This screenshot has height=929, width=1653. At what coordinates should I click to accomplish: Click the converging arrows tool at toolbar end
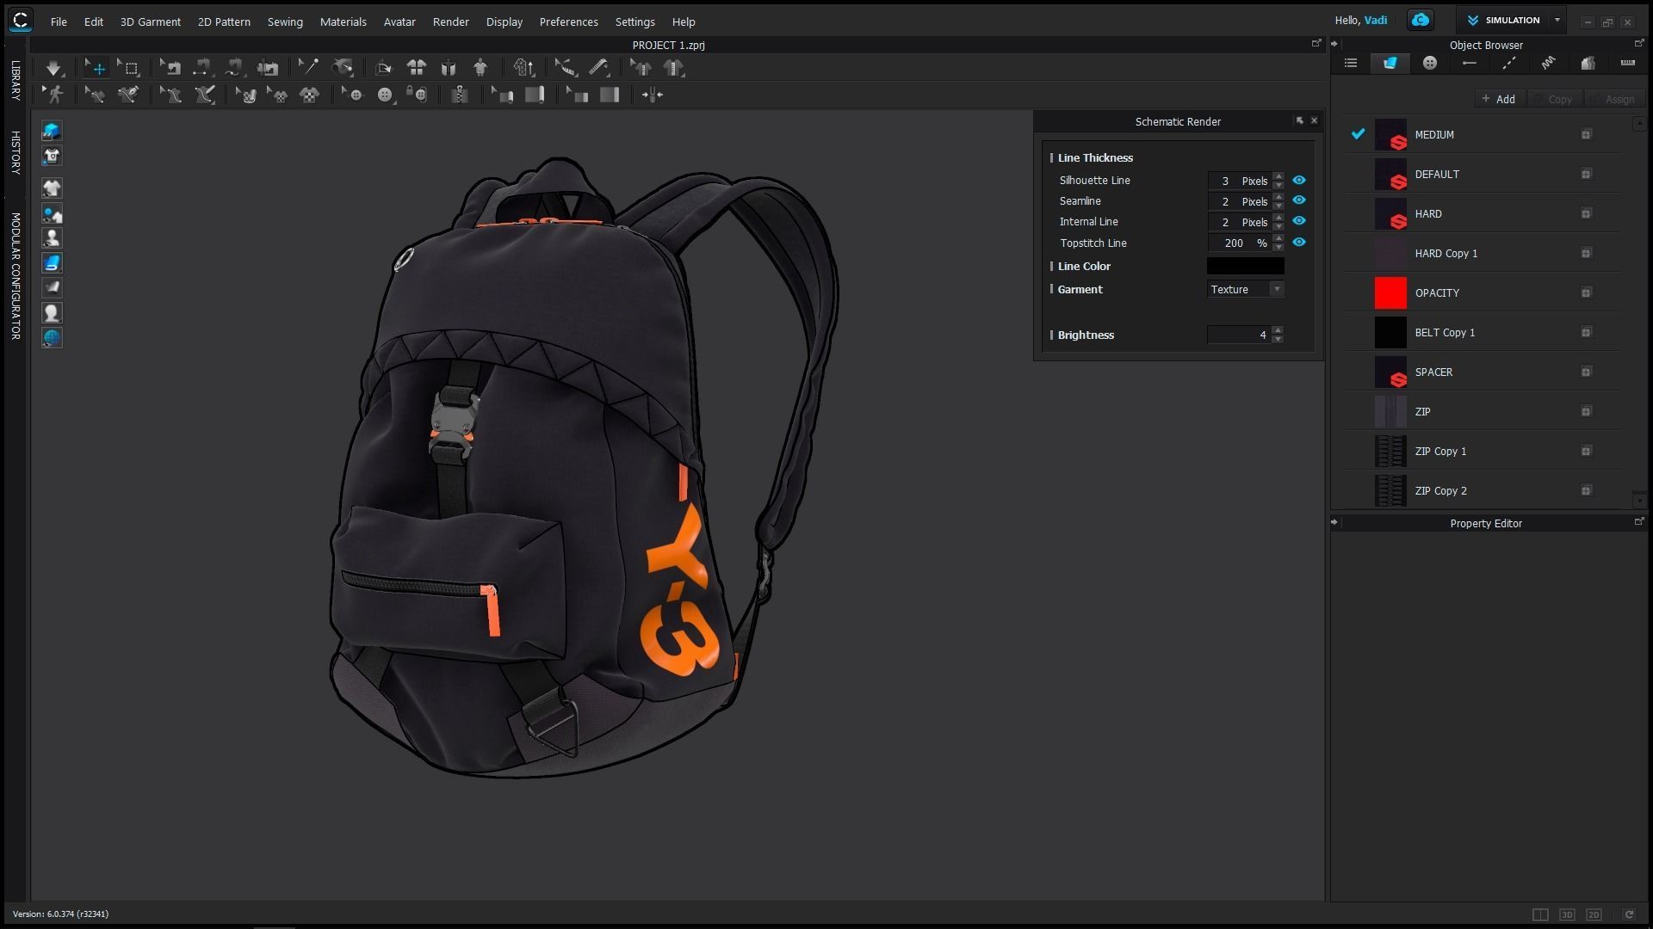coord(652,95)
